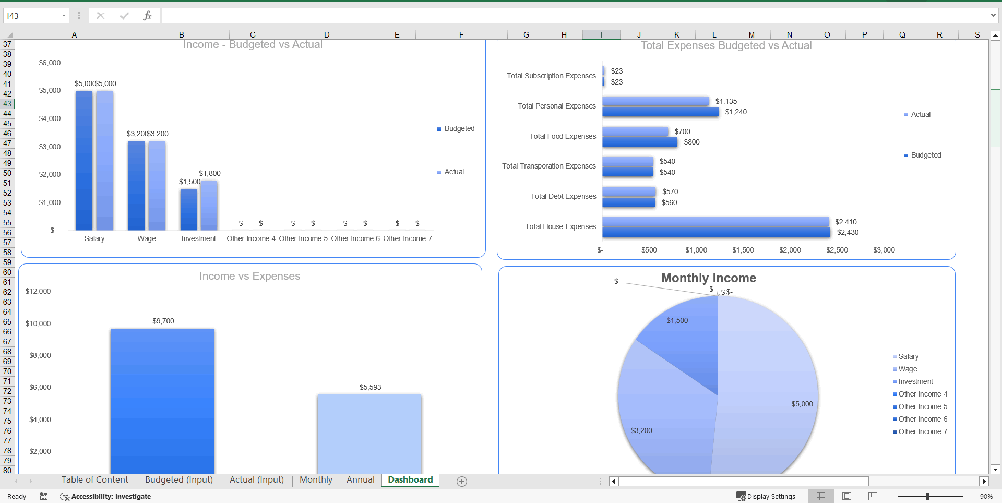The width and height of the screenshot is (1002, 504).
Task: Click into the formula bar input
Action: click(x=574, y=16)
